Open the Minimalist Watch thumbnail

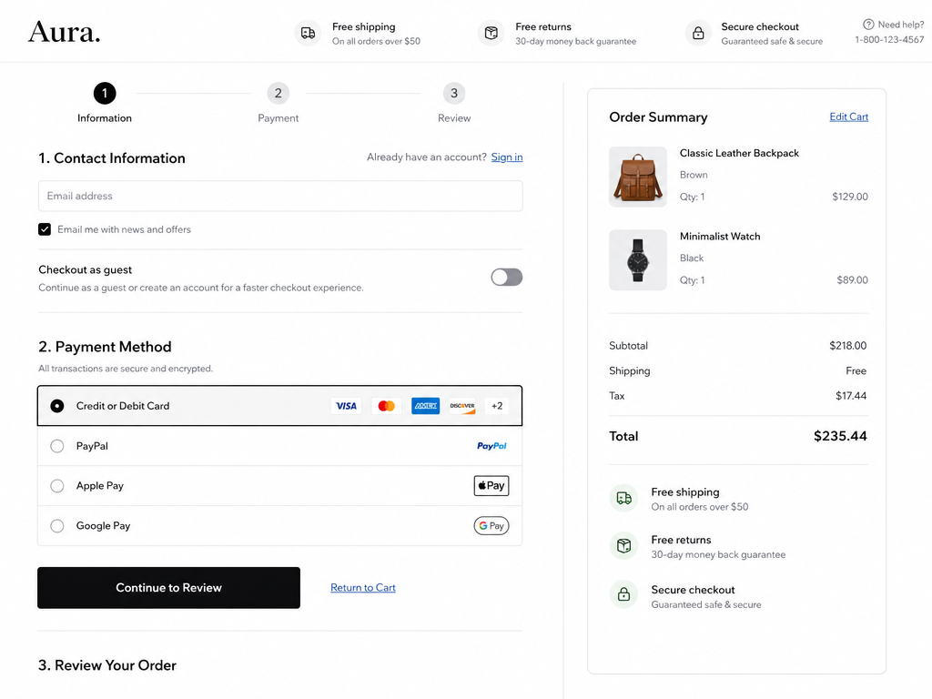pyautogui.click(x=638, y=259)
